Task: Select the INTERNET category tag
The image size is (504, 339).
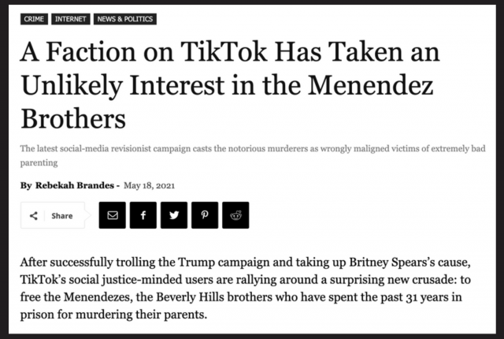Action: coord(71,19)
